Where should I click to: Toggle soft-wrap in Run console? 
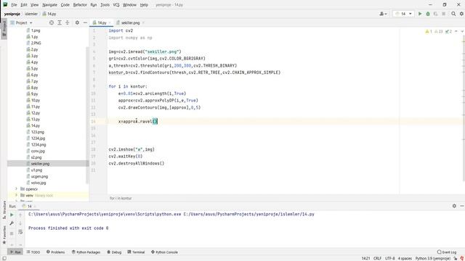pyautogui.click(x=20, y=232)
